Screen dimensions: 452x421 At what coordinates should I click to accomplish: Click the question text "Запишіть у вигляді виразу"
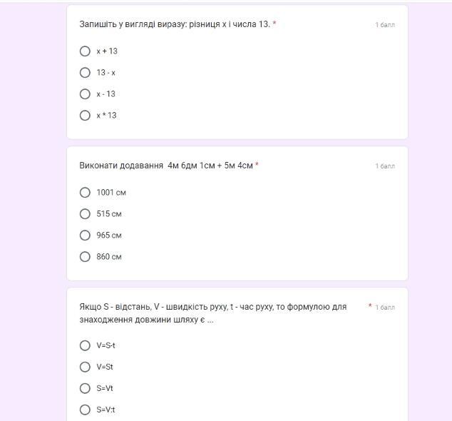pyautogui.click(x=175, y=24)
